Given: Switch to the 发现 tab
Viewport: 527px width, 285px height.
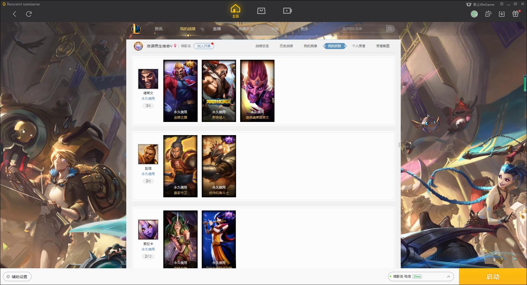Looking at the screenshot, I should 275,29.
